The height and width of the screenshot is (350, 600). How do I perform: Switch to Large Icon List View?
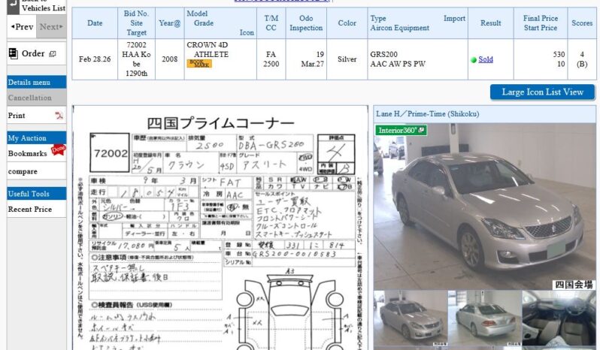[542, 92]
